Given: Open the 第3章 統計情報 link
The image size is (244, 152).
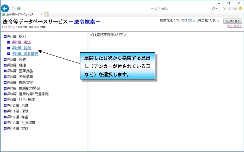Looking at the screenshot, I should click(x=25, y=54).
